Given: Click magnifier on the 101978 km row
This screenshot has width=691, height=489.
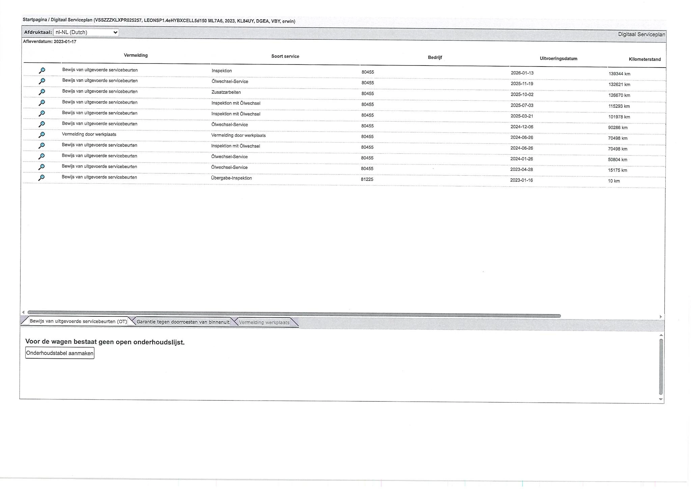Looking at the screenshot, I should [42, 113].
